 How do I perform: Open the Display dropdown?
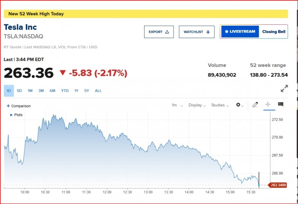pyautogui.click(x=197, y=105)
